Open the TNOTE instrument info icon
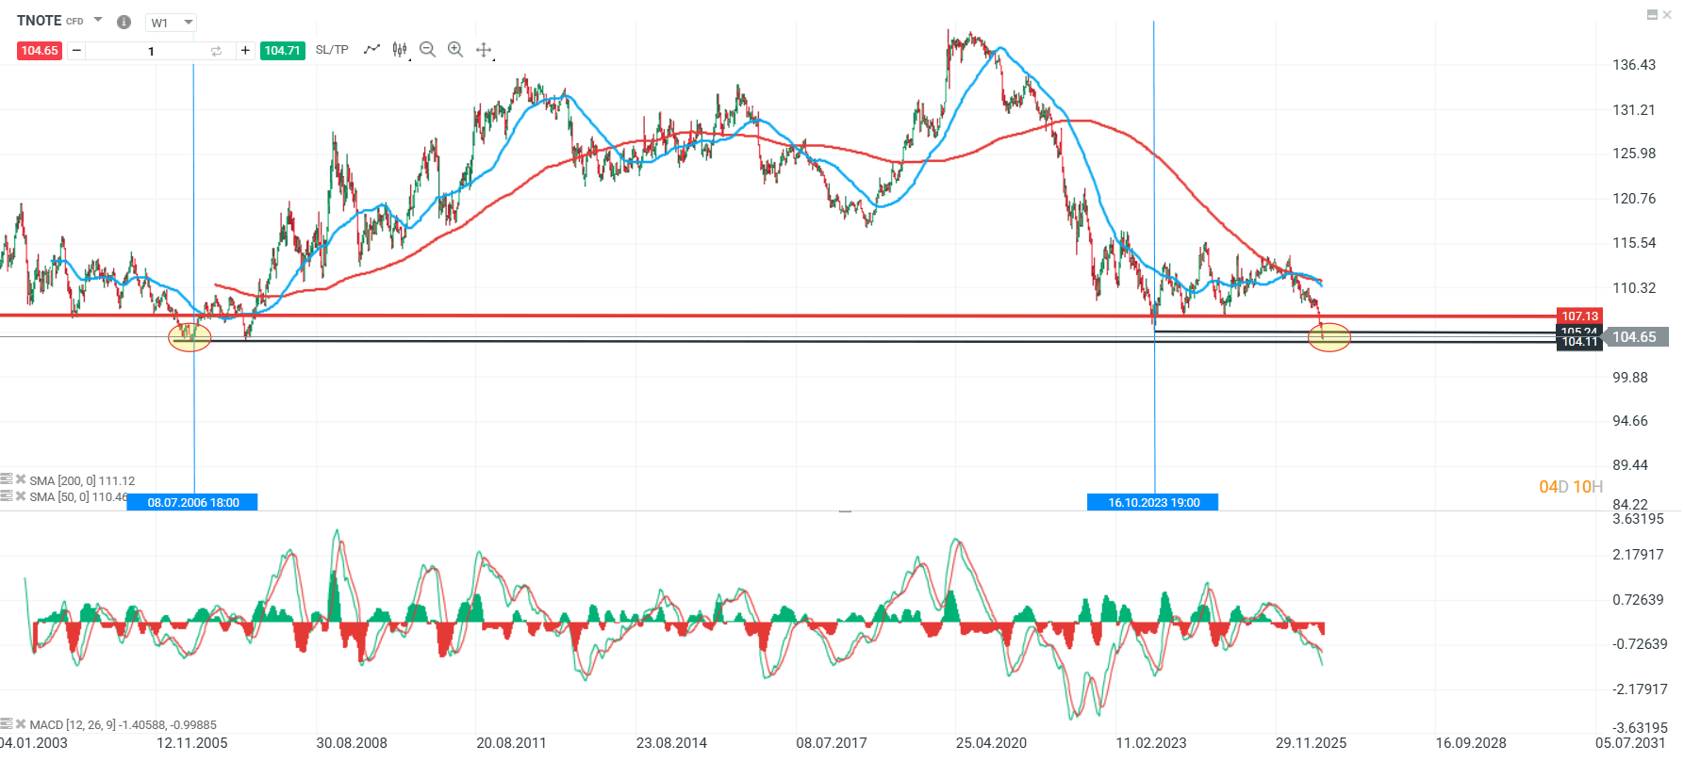The width and height of the screenshot is (1684, 762). coord(124,22)
